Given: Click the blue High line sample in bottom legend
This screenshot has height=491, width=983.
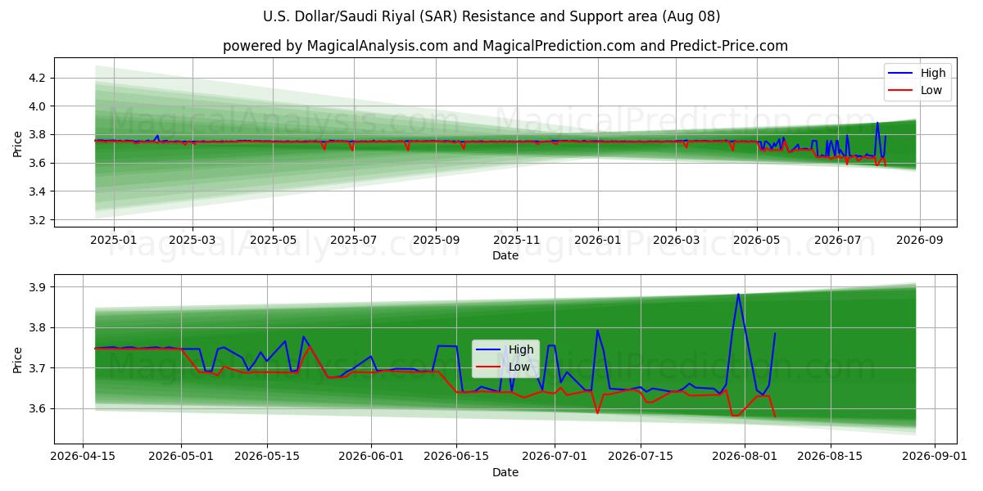Looking at the screenshot, I should click(489, 350).
